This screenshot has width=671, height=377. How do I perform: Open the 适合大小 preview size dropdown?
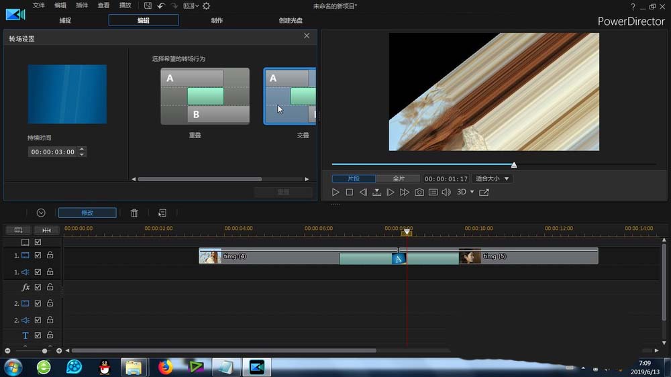(493, 178)
